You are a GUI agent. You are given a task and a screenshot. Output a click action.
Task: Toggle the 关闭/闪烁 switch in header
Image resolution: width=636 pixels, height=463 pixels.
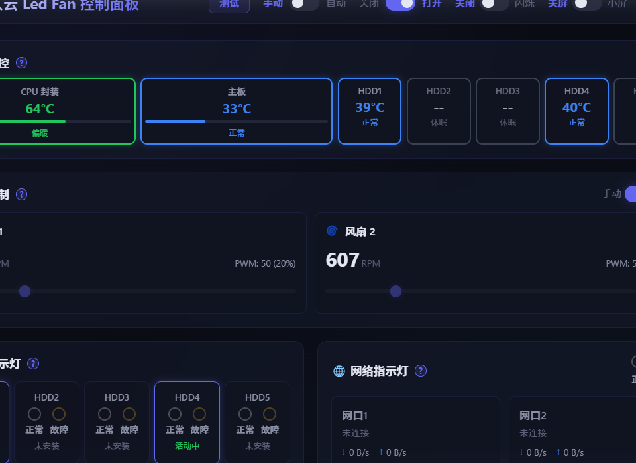click(x=494, y=4)
